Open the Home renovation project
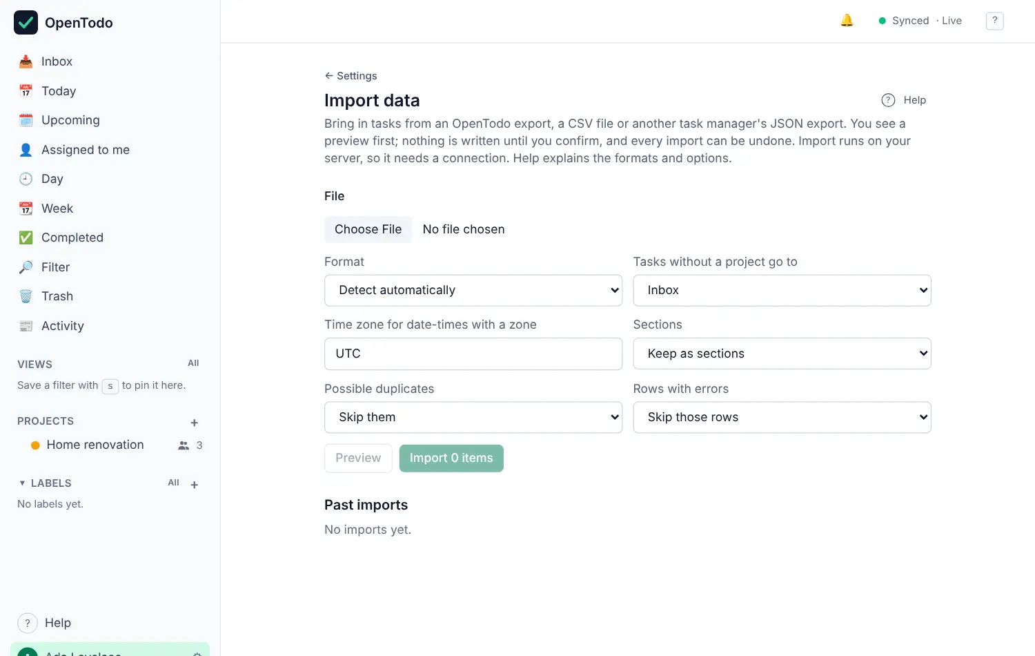This screenshot has width=1035, height=656. tap(95, 445)
